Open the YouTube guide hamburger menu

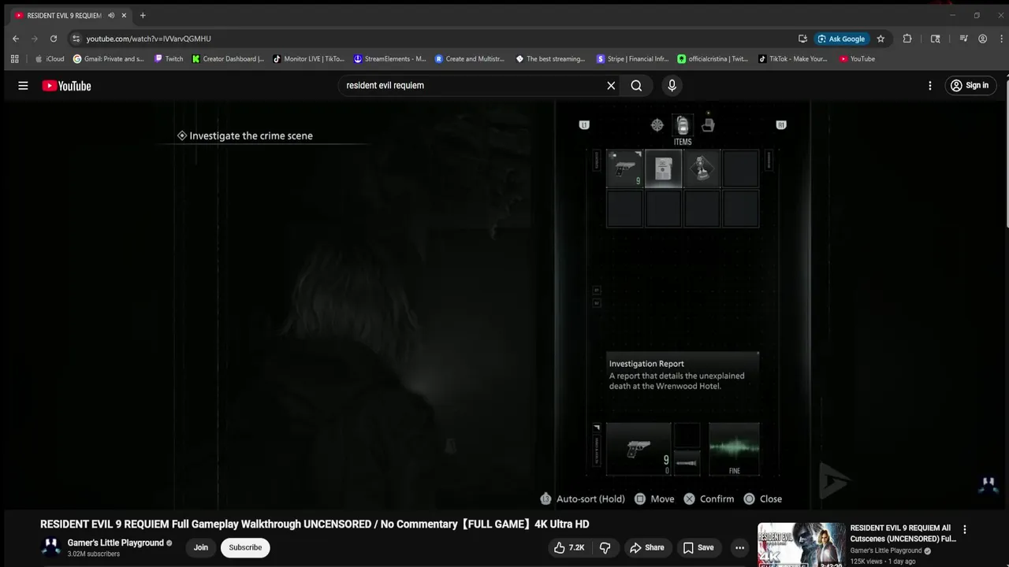point(23,86)
